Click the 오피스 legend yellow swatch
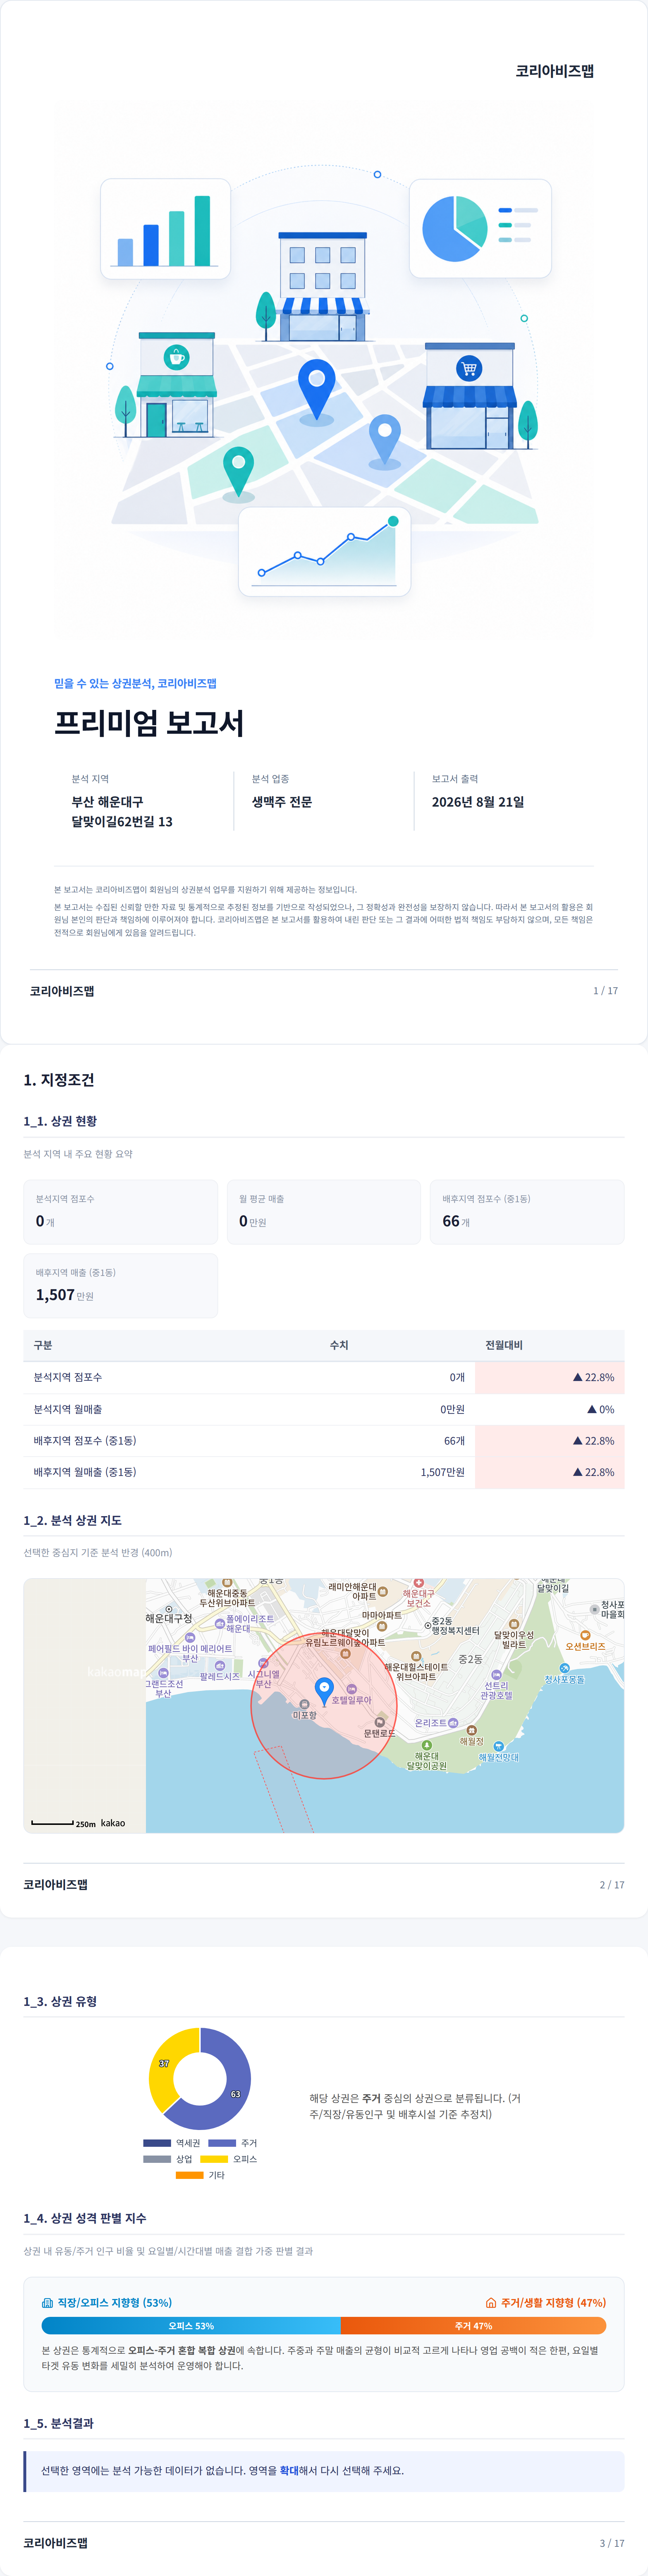Screen dimensions: 648x2576 pyautogui.click(x=214, y=2159)
